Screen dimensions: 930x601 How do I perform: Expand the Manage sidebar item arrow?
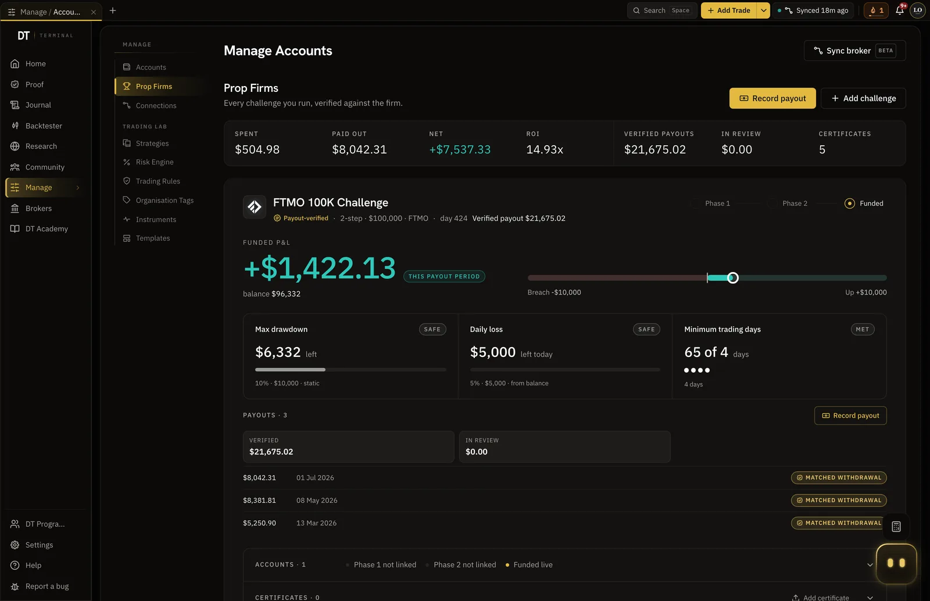coord(78,188)
